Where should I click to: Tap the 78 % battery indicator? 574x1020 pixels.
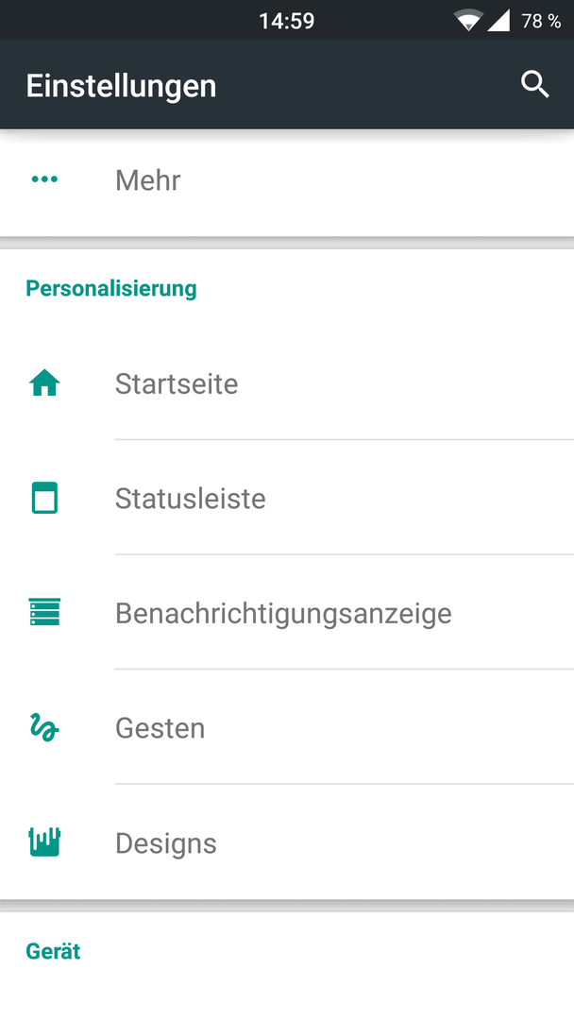[x=541, y=21]
